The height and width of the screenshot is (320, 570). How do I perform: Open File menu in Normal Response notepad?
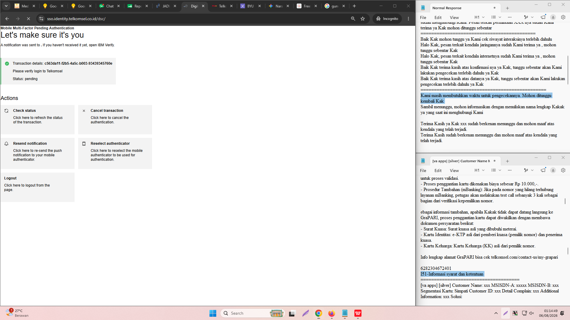coord(423,17)
